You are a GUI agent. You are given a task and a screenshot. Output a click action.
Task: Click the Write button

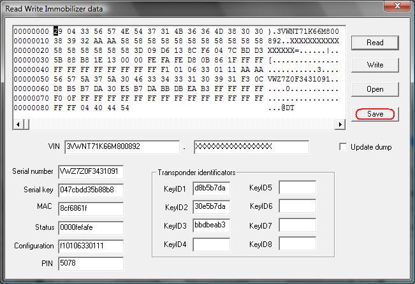[375, 65]
